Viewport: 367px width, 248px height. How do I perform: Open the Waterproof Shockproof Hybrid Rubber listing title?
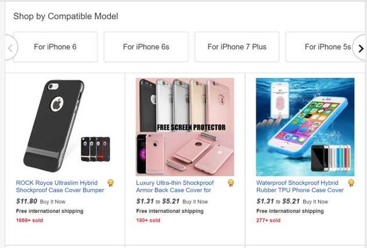300,186
